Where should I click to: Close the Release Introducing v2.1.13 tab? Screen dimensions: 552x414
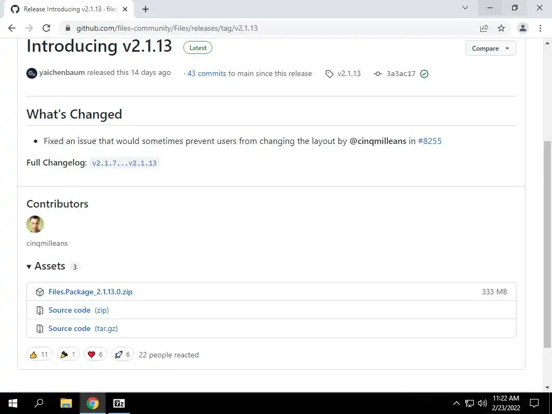pos(125,9)
